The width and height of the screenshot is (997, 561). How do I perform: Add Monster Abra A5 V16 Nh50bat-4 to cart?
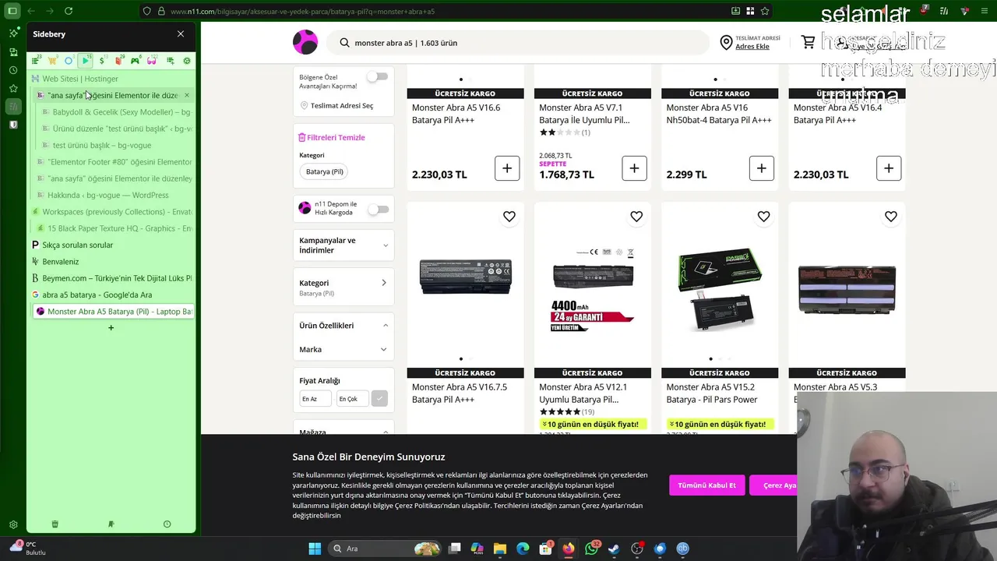click(x=761, y=168)
